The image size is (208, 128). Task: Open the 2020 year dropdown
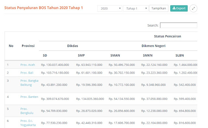click(110, 8)
